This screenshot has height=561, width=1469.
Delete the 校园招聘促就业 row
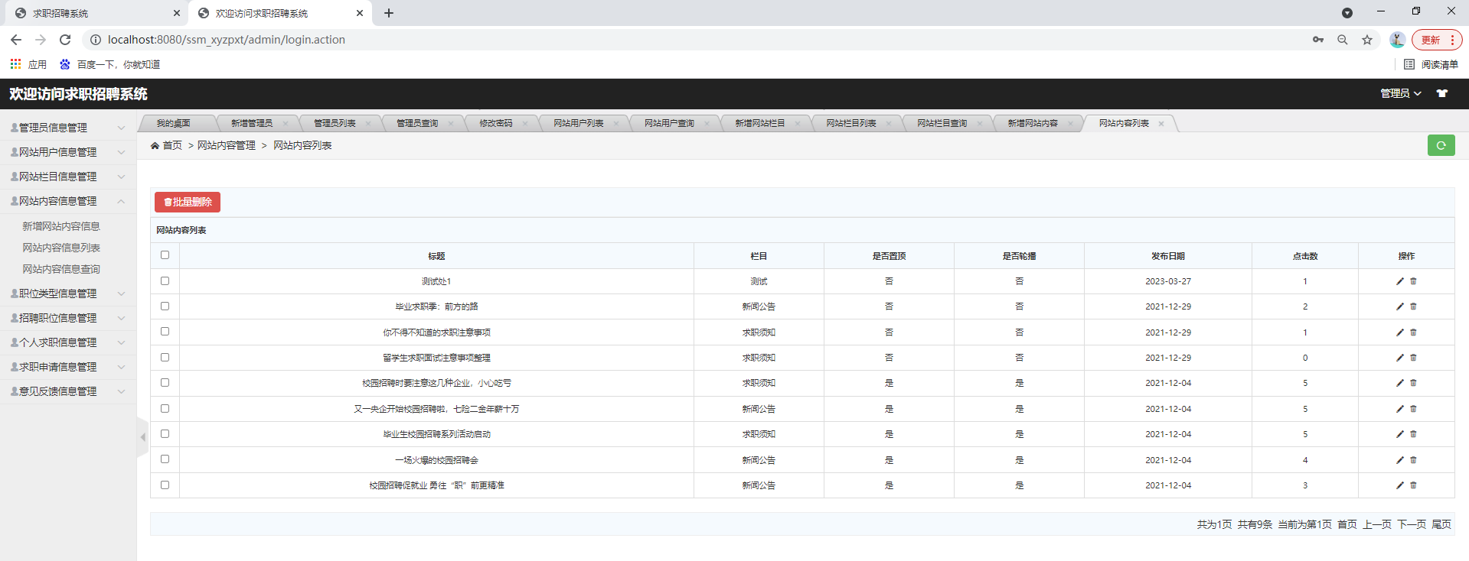pyautogui.click(x=1413, y=485)
